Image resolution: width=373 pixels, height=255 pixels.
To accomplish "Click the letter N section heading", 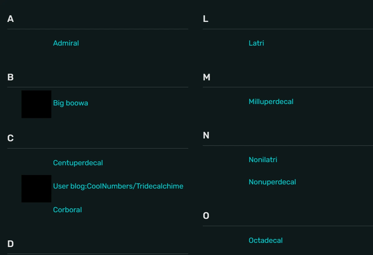I will (206, 135).
